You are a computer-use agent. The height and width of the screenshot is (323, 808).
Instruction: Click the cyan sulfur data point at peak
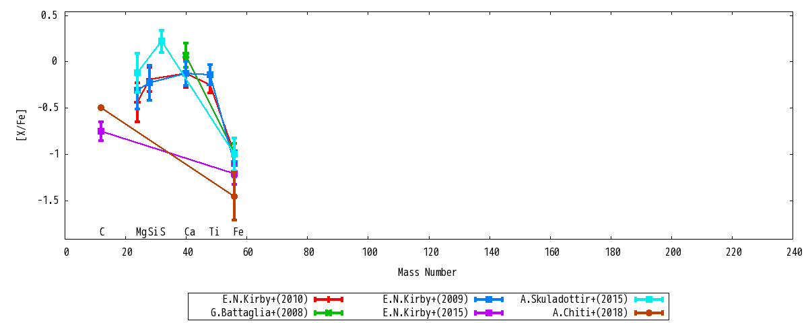click(162, 41)
